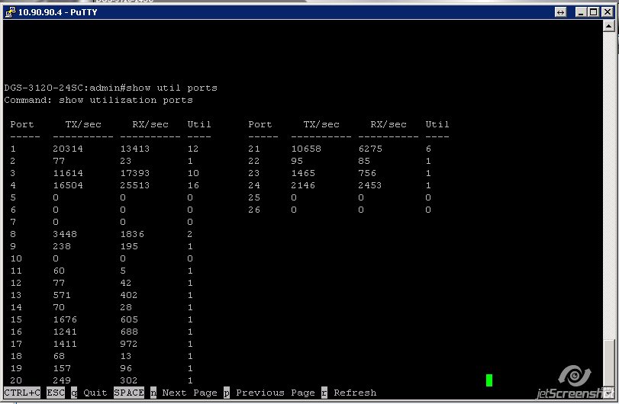Image resolution: width=619 pixels, height=404 pixels.
Task: Click TX value 571 for port 13
Action: 62,295
